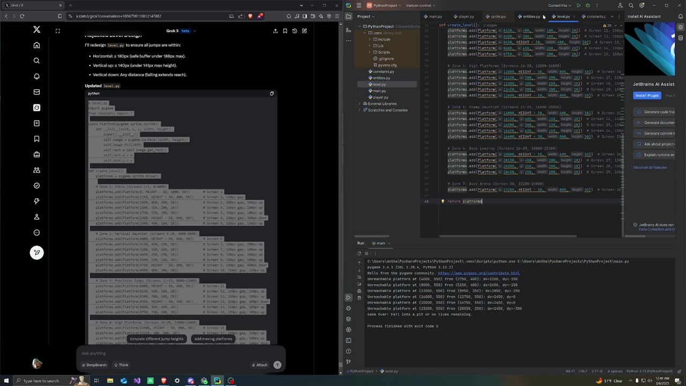Open the Project view dropdown
Screen dimensions: 686x386
pyautogui.click(x=366, y=16)
